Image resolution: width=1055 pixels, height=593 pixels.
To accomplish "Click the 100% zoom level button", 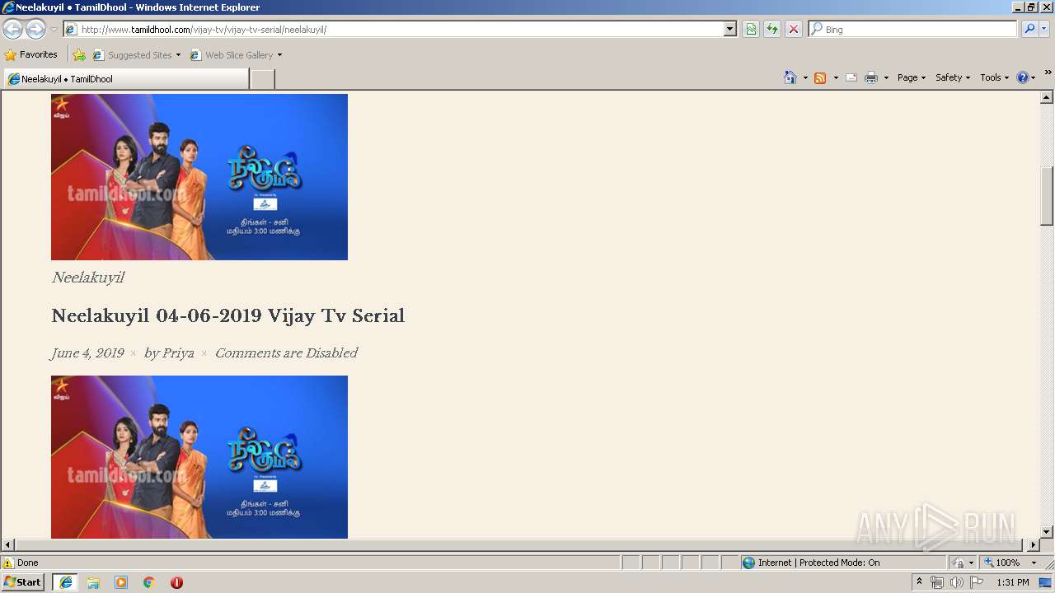I will [1002, 563].
